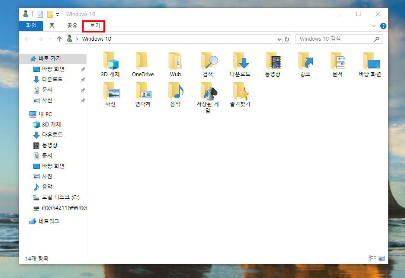Open the 동영상 folder in file pane
The height and width of the screenshot is (278, 405).
[273, 64]
